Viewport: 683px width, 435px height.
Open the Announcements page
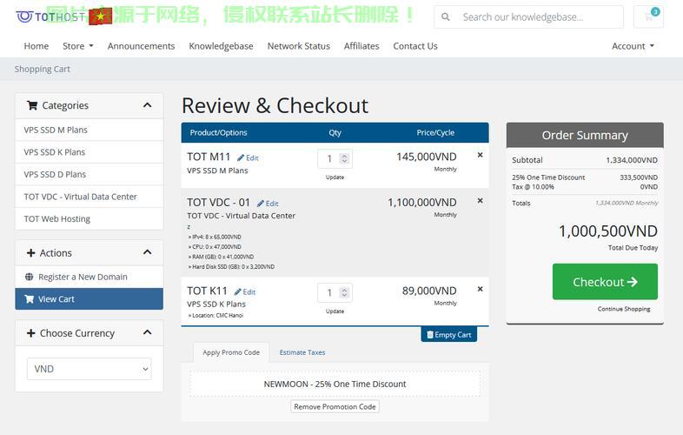[141, 46]
